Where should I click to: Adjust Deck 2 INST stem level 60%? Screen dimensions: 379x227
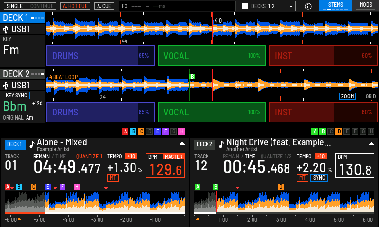324,112
